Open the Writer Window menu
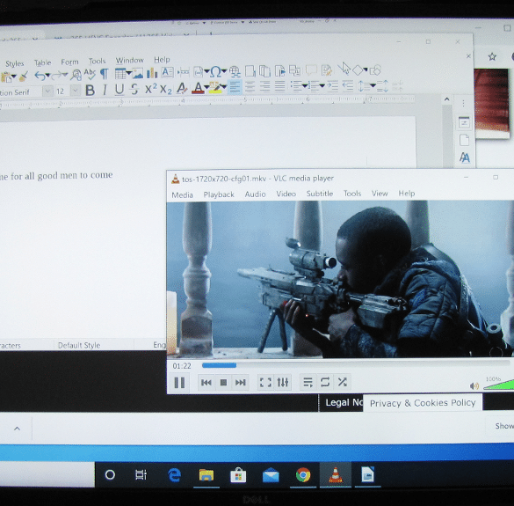Image resolution: width=514 pixels, height=506 pixels. tap(129, 61)
